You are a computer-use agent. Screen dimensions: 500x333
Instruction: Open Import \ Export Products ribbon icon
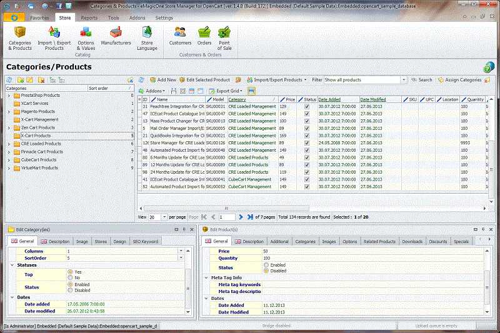click(54, 38)
